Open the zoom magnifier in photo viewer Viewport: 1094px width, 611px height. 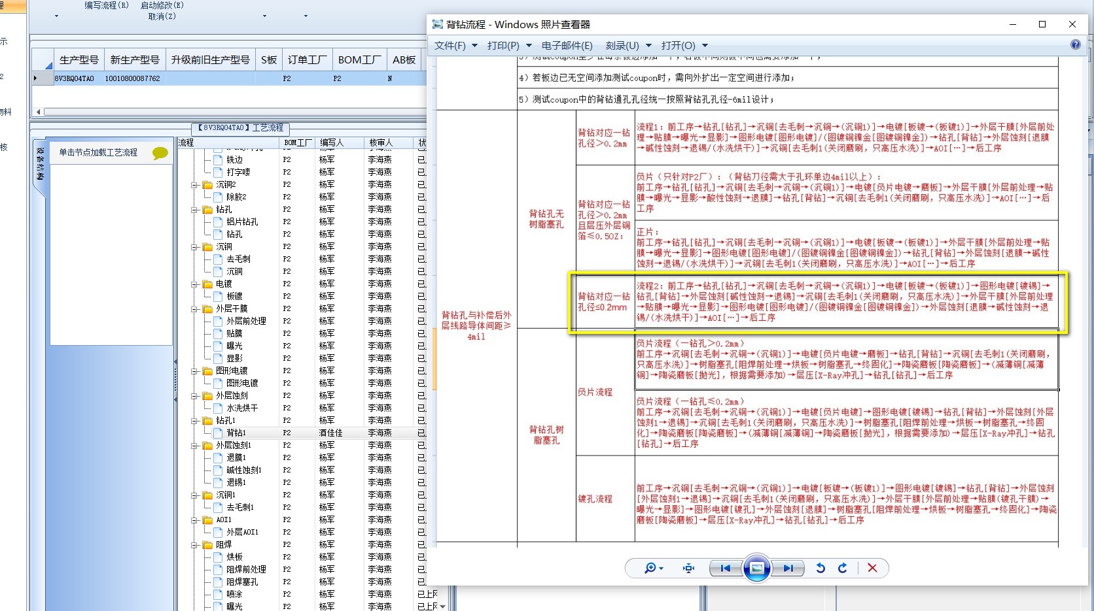[x=649, y=569]
